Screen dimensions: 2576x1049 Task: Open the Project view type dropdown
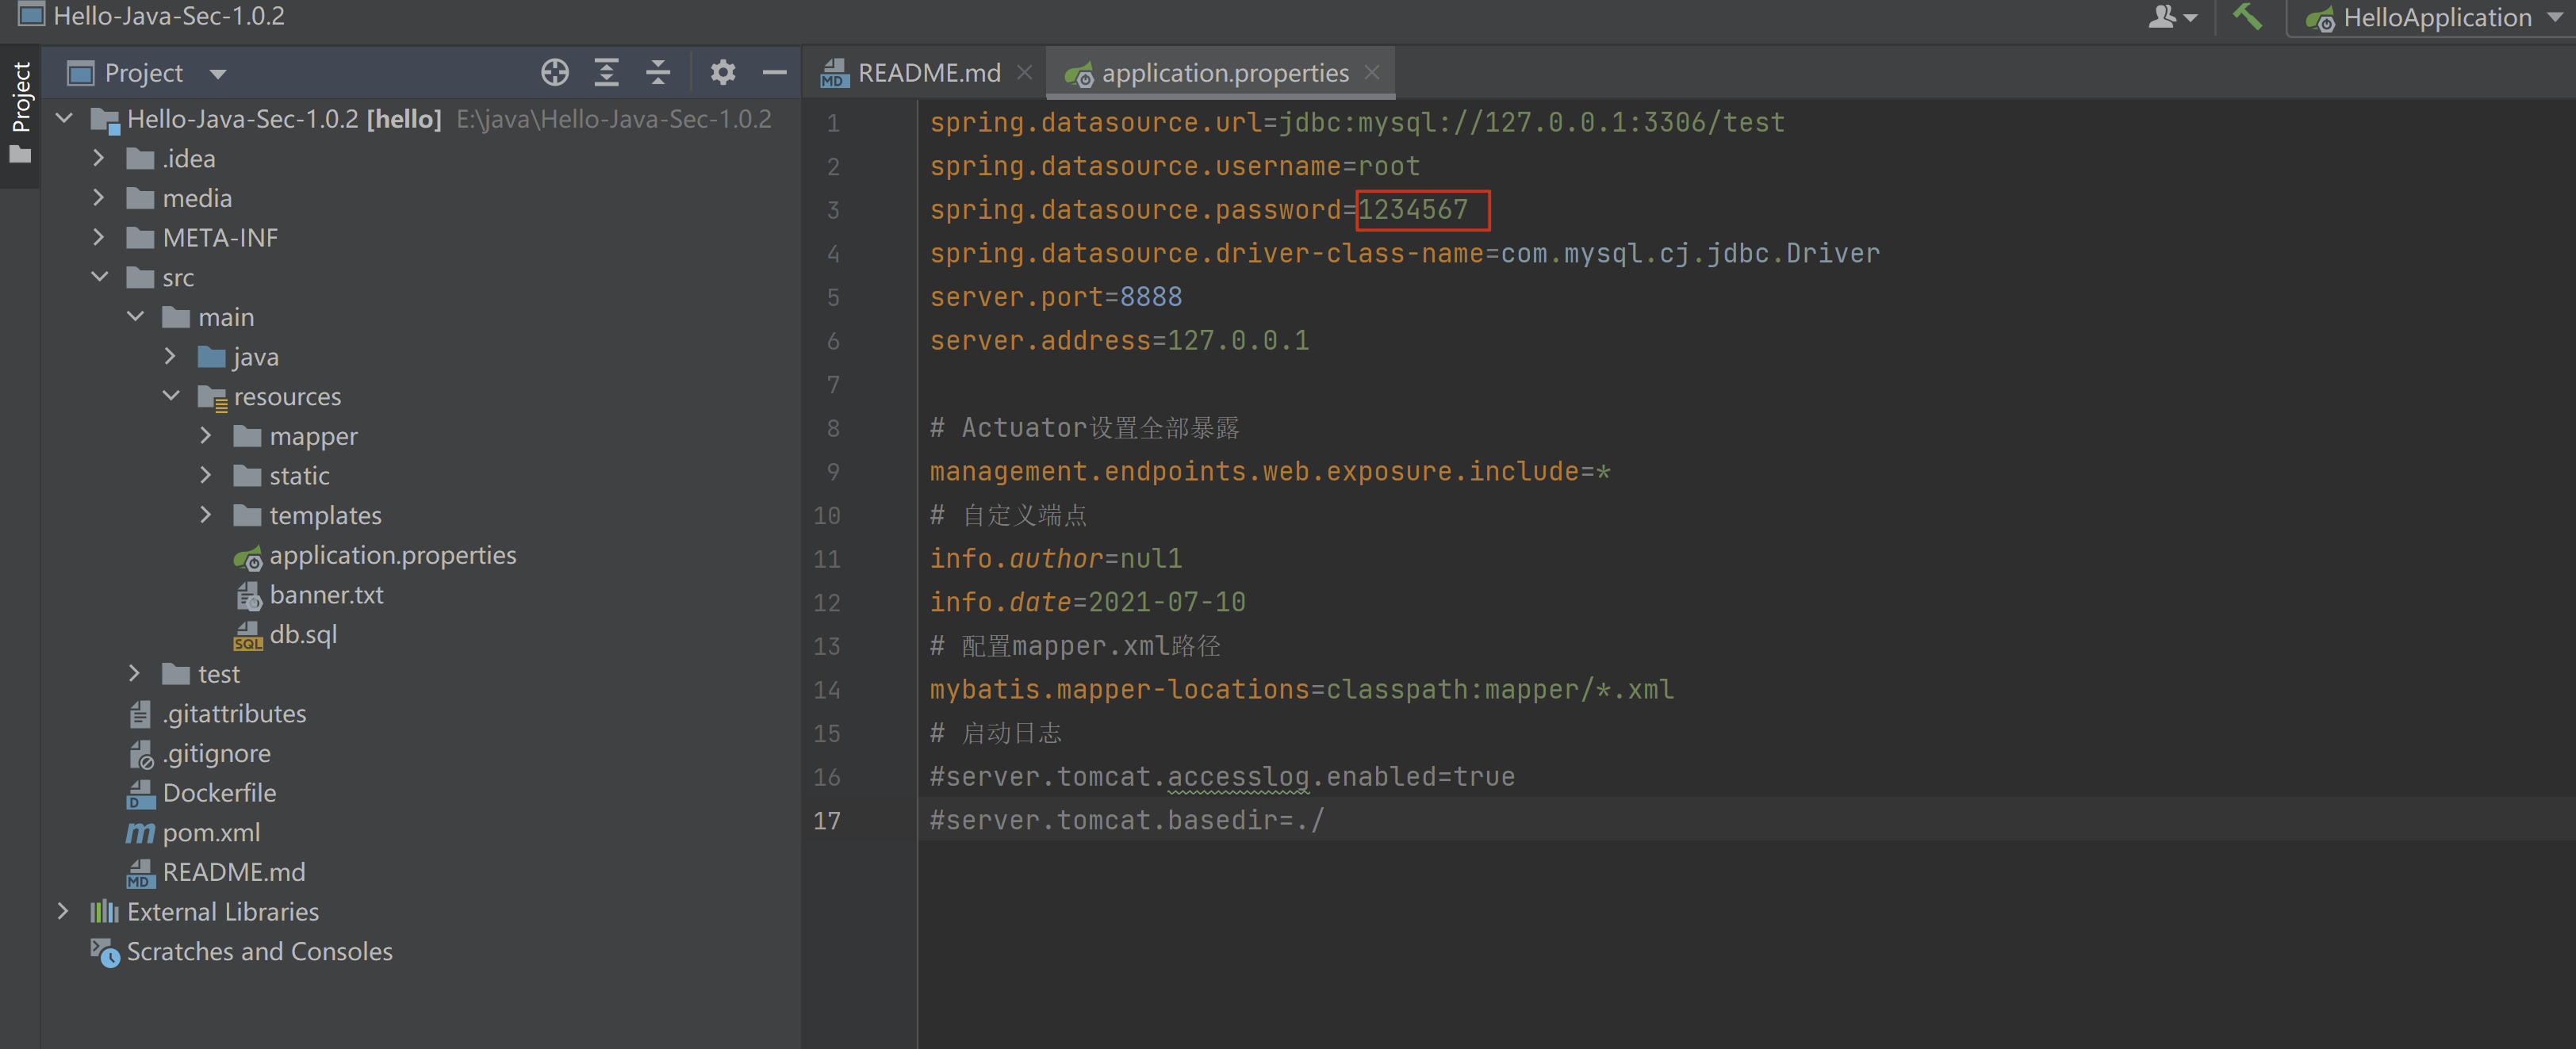[x=217, y=73]
